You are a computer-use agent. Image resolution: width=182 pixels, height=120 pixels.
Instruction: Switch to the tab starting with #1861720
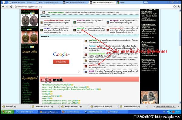point(49,2)
